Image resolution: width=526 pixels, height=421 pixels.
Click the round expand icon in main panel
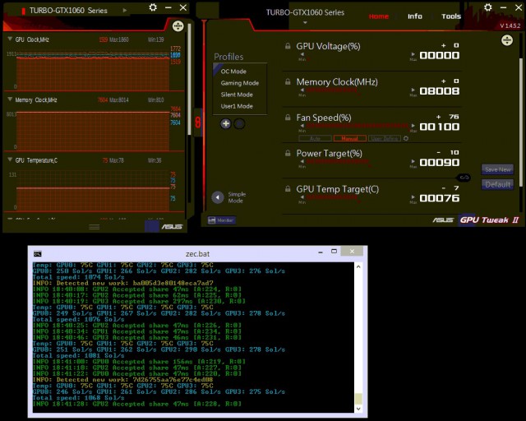507,40
